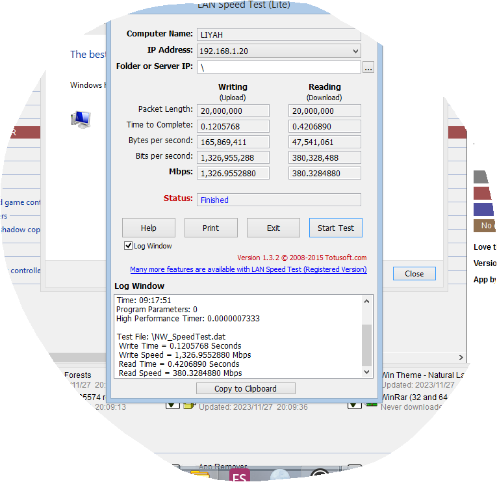Image resolution: width=497 pixels, height=482 pixels.
Task: Browse for folder with the ellipsis button
Action: coord(368,67)
